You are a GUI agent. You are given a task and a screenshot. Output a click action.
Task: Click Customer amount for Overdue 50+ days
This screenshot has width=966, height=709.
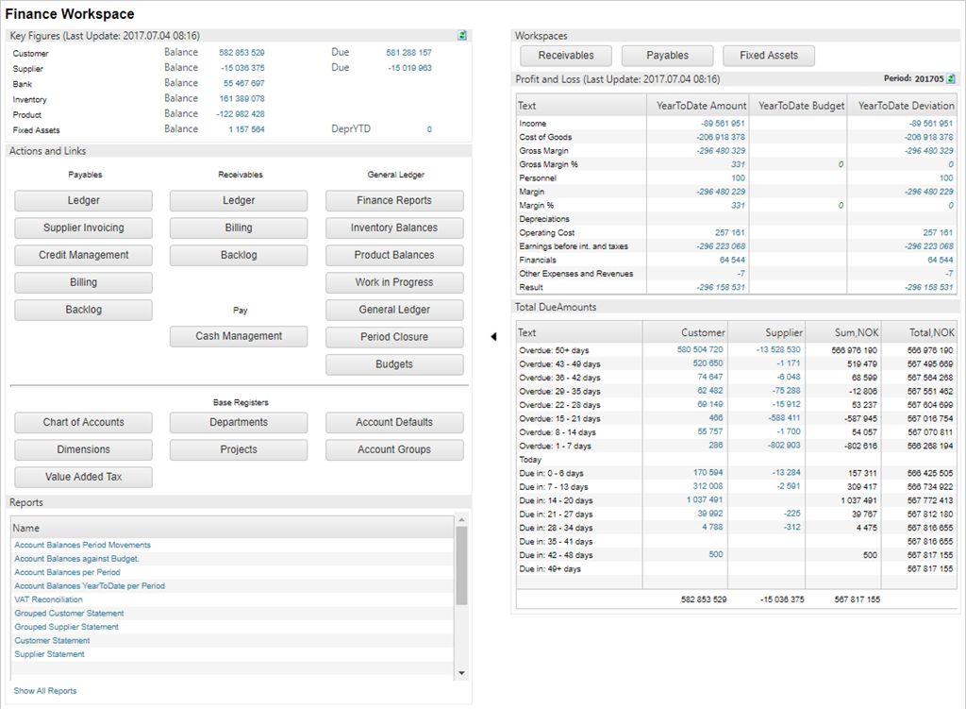coord(700,349)
